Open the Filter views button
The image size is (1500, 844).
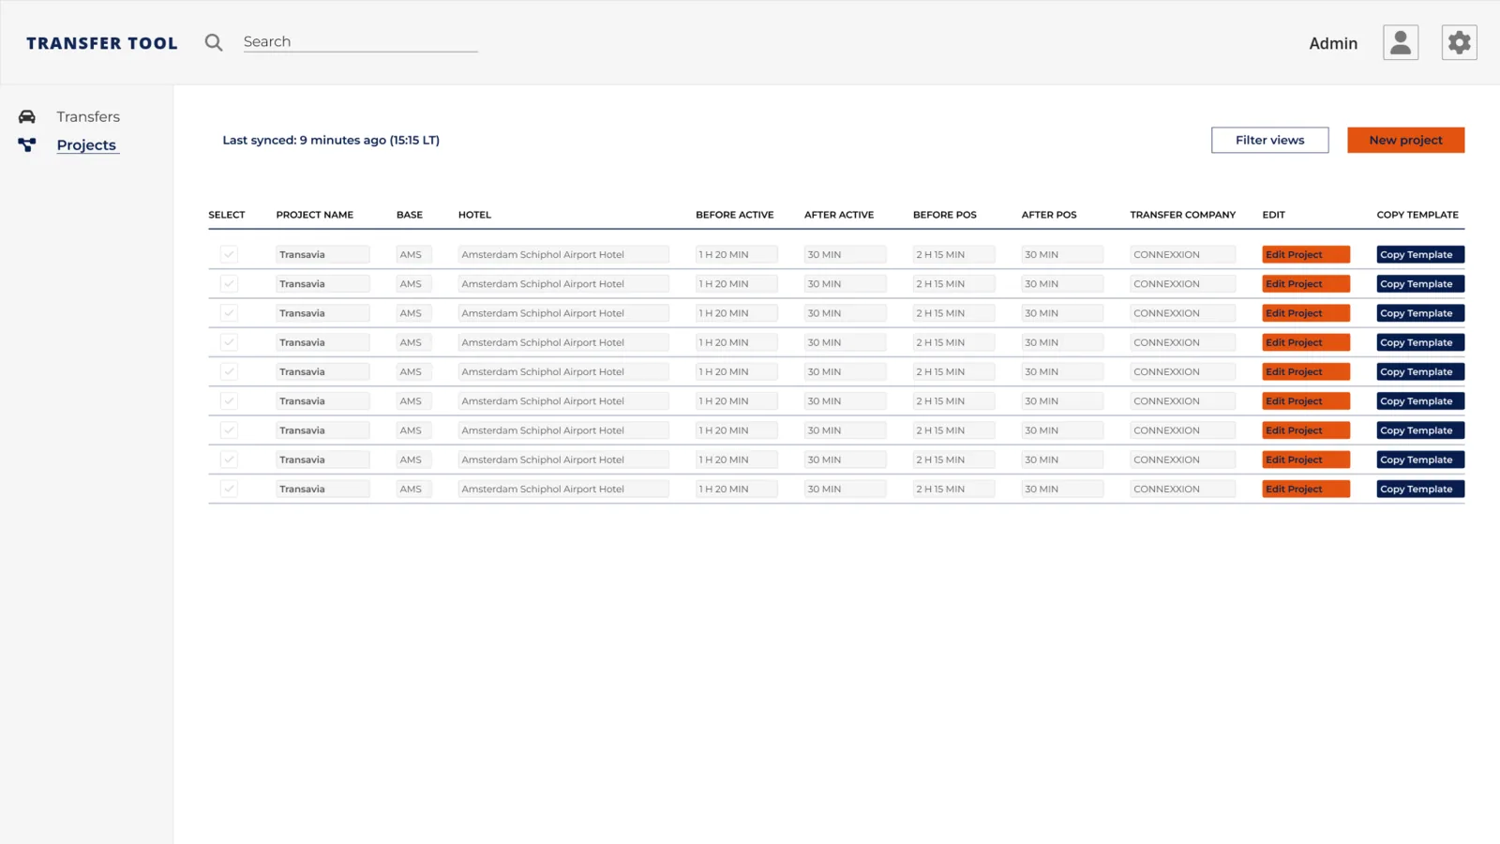click(x=1269, y=140)
